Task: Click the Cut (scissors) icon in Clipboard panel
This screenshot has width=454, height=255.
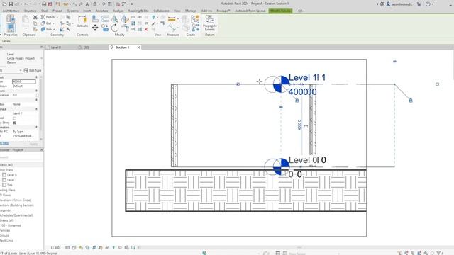Action: click(x=35, y=17)
